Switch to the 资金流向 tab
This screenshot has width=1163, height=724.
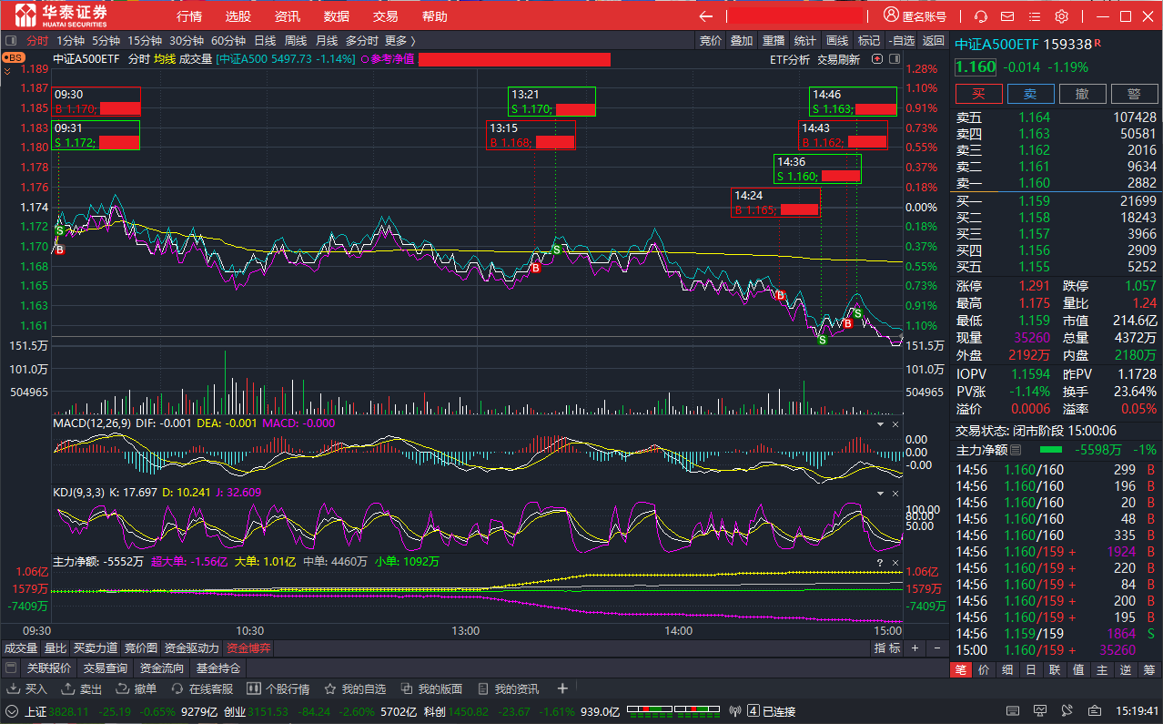pos(160,668)
